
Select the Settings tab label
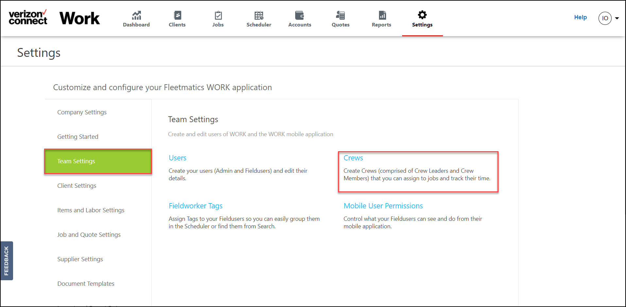pyautogui.click(x=422, y=25)
